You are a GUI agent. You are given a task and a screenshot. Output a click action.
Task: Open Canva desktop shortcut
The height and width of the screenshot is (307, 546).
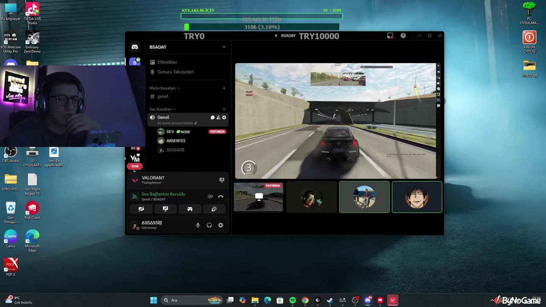(x=11, y=238)
